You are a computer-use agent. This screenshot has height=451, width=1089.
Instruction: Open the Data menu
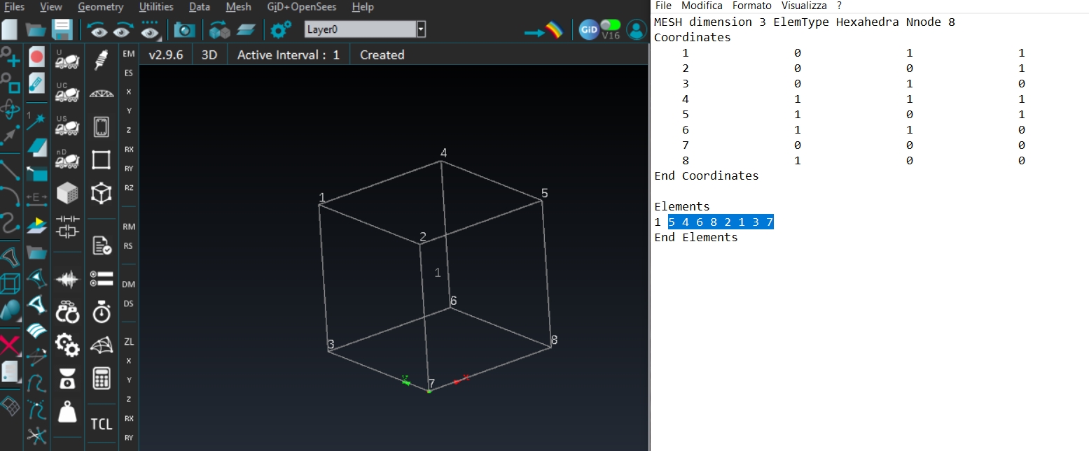[x=200, y=7]
